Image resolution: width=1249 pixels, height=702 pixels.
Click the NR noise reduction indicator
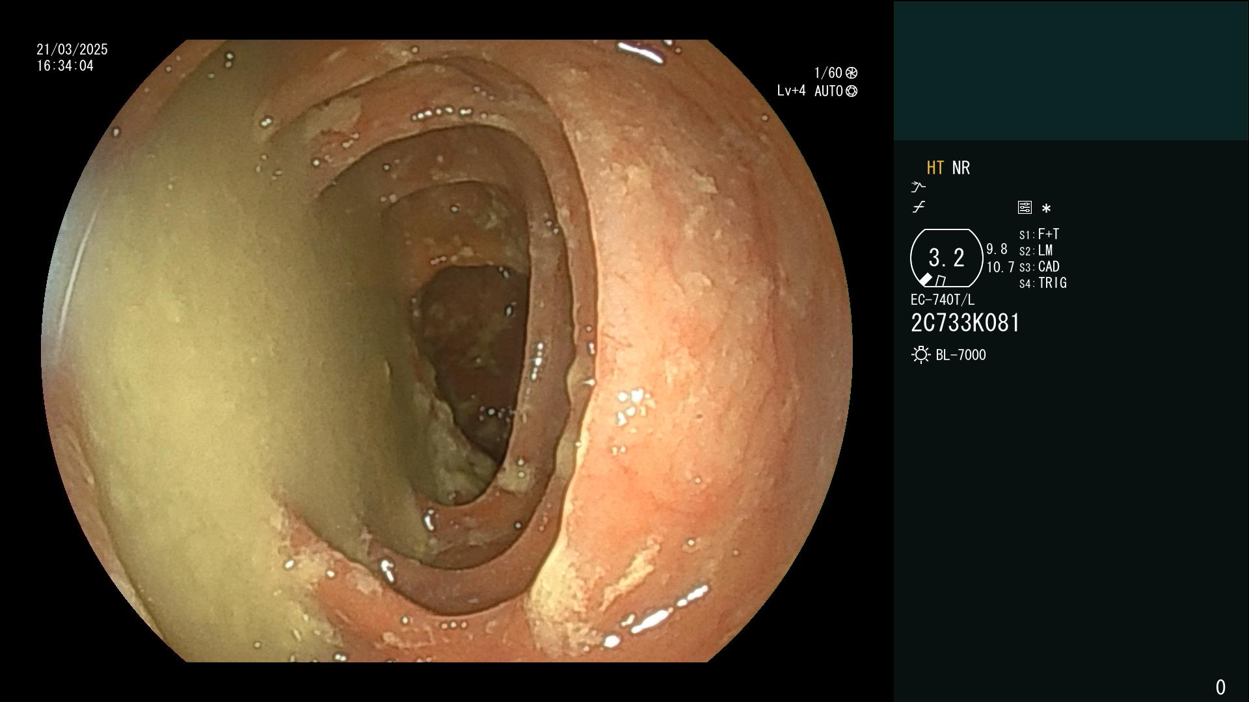961,168
